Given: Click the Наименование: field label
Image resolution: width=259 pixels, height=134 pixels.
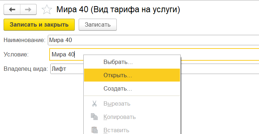Looking at the screenshot, I should click(24, 40).
